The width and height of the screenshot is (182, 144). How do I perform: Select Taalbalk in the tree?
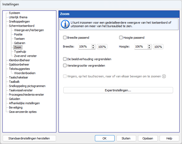pyautogui.click(x=14, y=82)
